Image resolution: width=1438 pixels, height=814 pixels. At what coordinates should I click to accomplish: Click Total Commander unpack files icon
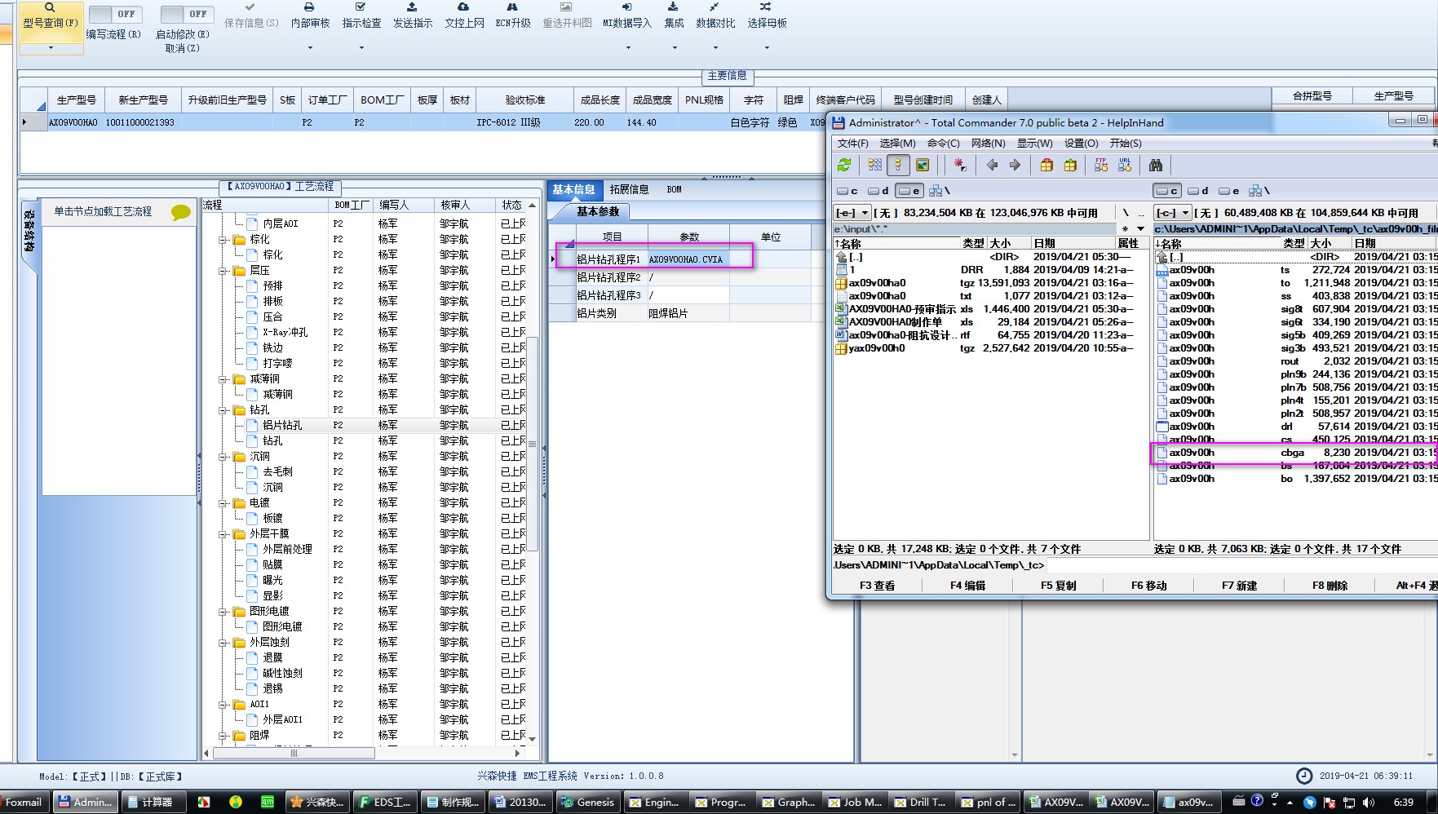pos(1070,165)
